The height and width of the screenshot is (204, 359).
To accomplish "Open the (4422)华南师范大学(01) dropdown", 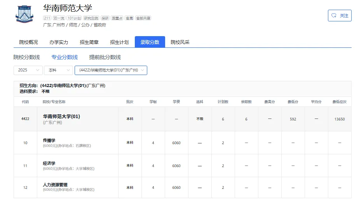I will coord(111,70).
